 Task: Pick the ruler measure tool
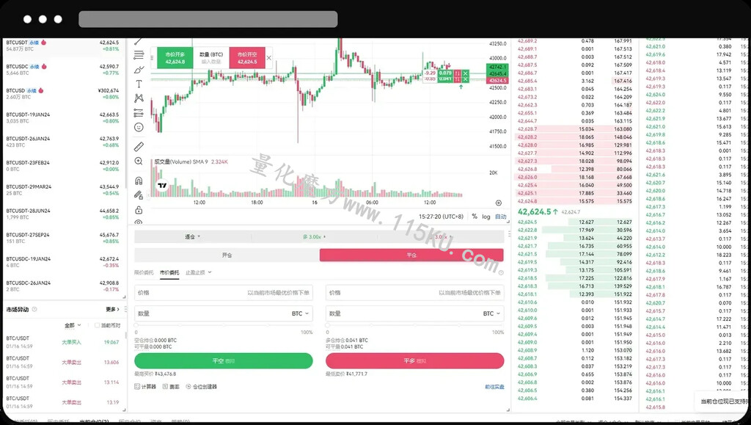click(x=139, y=147)
